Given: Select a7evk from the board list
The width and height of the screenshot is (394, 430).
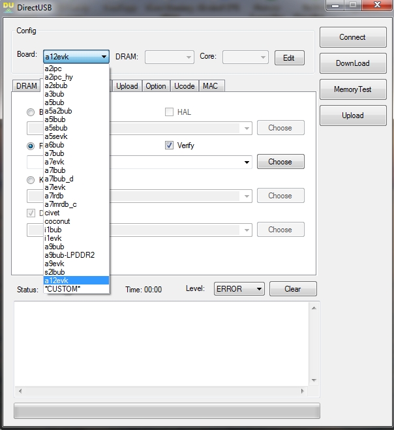Looking at the screenshot, I should click(x=55, y=162).
